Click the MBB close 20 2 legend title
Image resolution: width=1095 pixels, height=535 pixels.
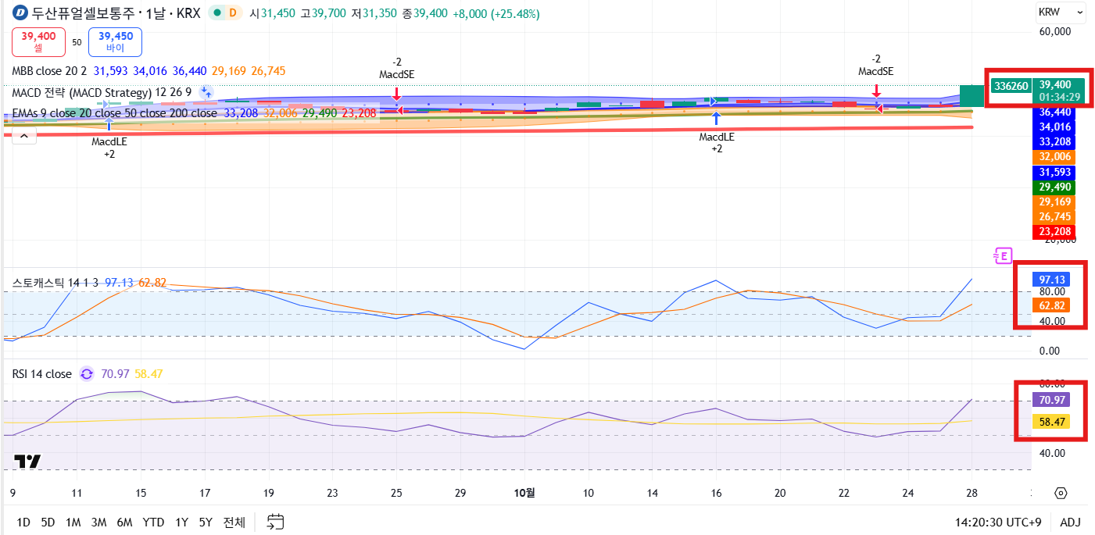[x=49, y=71]
